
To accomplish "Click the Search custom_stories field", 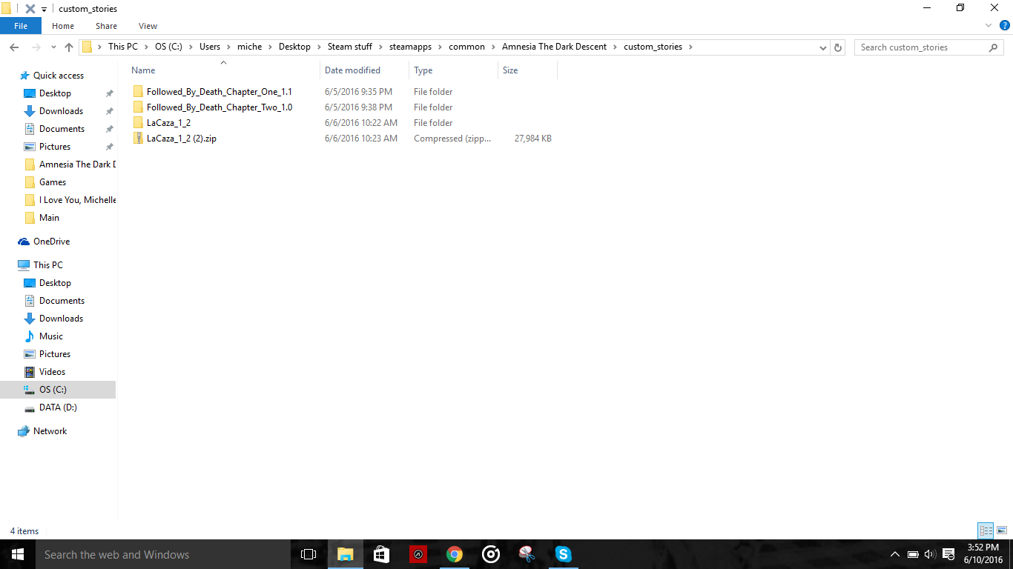I will coord(922,47).
